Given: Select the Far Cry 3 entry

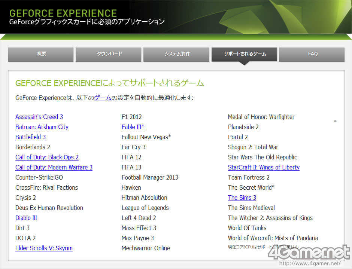Looking at the screenshot, I should (134, 147).
